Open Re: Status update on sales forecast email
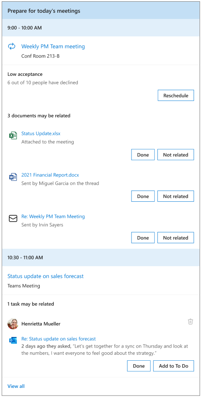 (58, 339)
